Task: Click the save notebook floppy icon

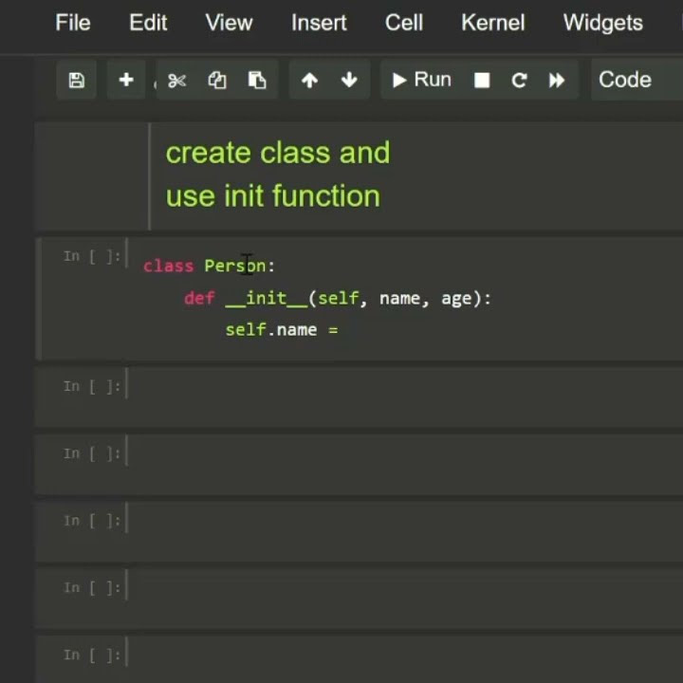Action: point(76,80)
